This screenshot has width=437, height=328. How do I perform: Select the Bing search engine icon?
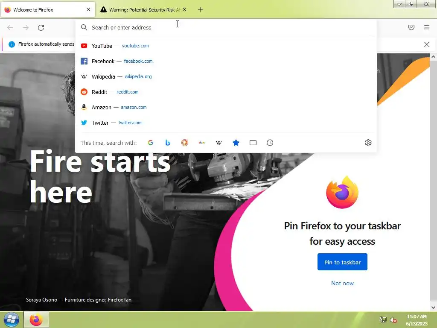point(167,143)
